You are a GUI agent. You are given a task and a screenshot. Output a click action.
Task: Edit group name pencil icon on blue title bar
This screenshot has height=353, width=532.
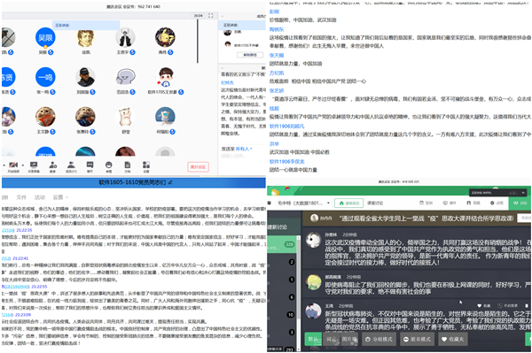170,183
